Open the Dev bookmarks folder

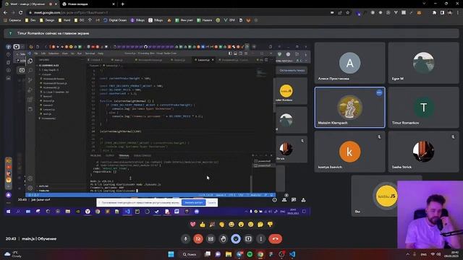30,20
